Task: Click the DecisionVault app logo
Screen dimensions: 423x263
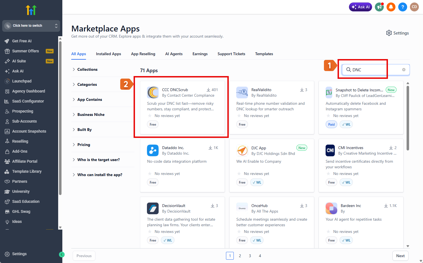Action: point(153,208)
